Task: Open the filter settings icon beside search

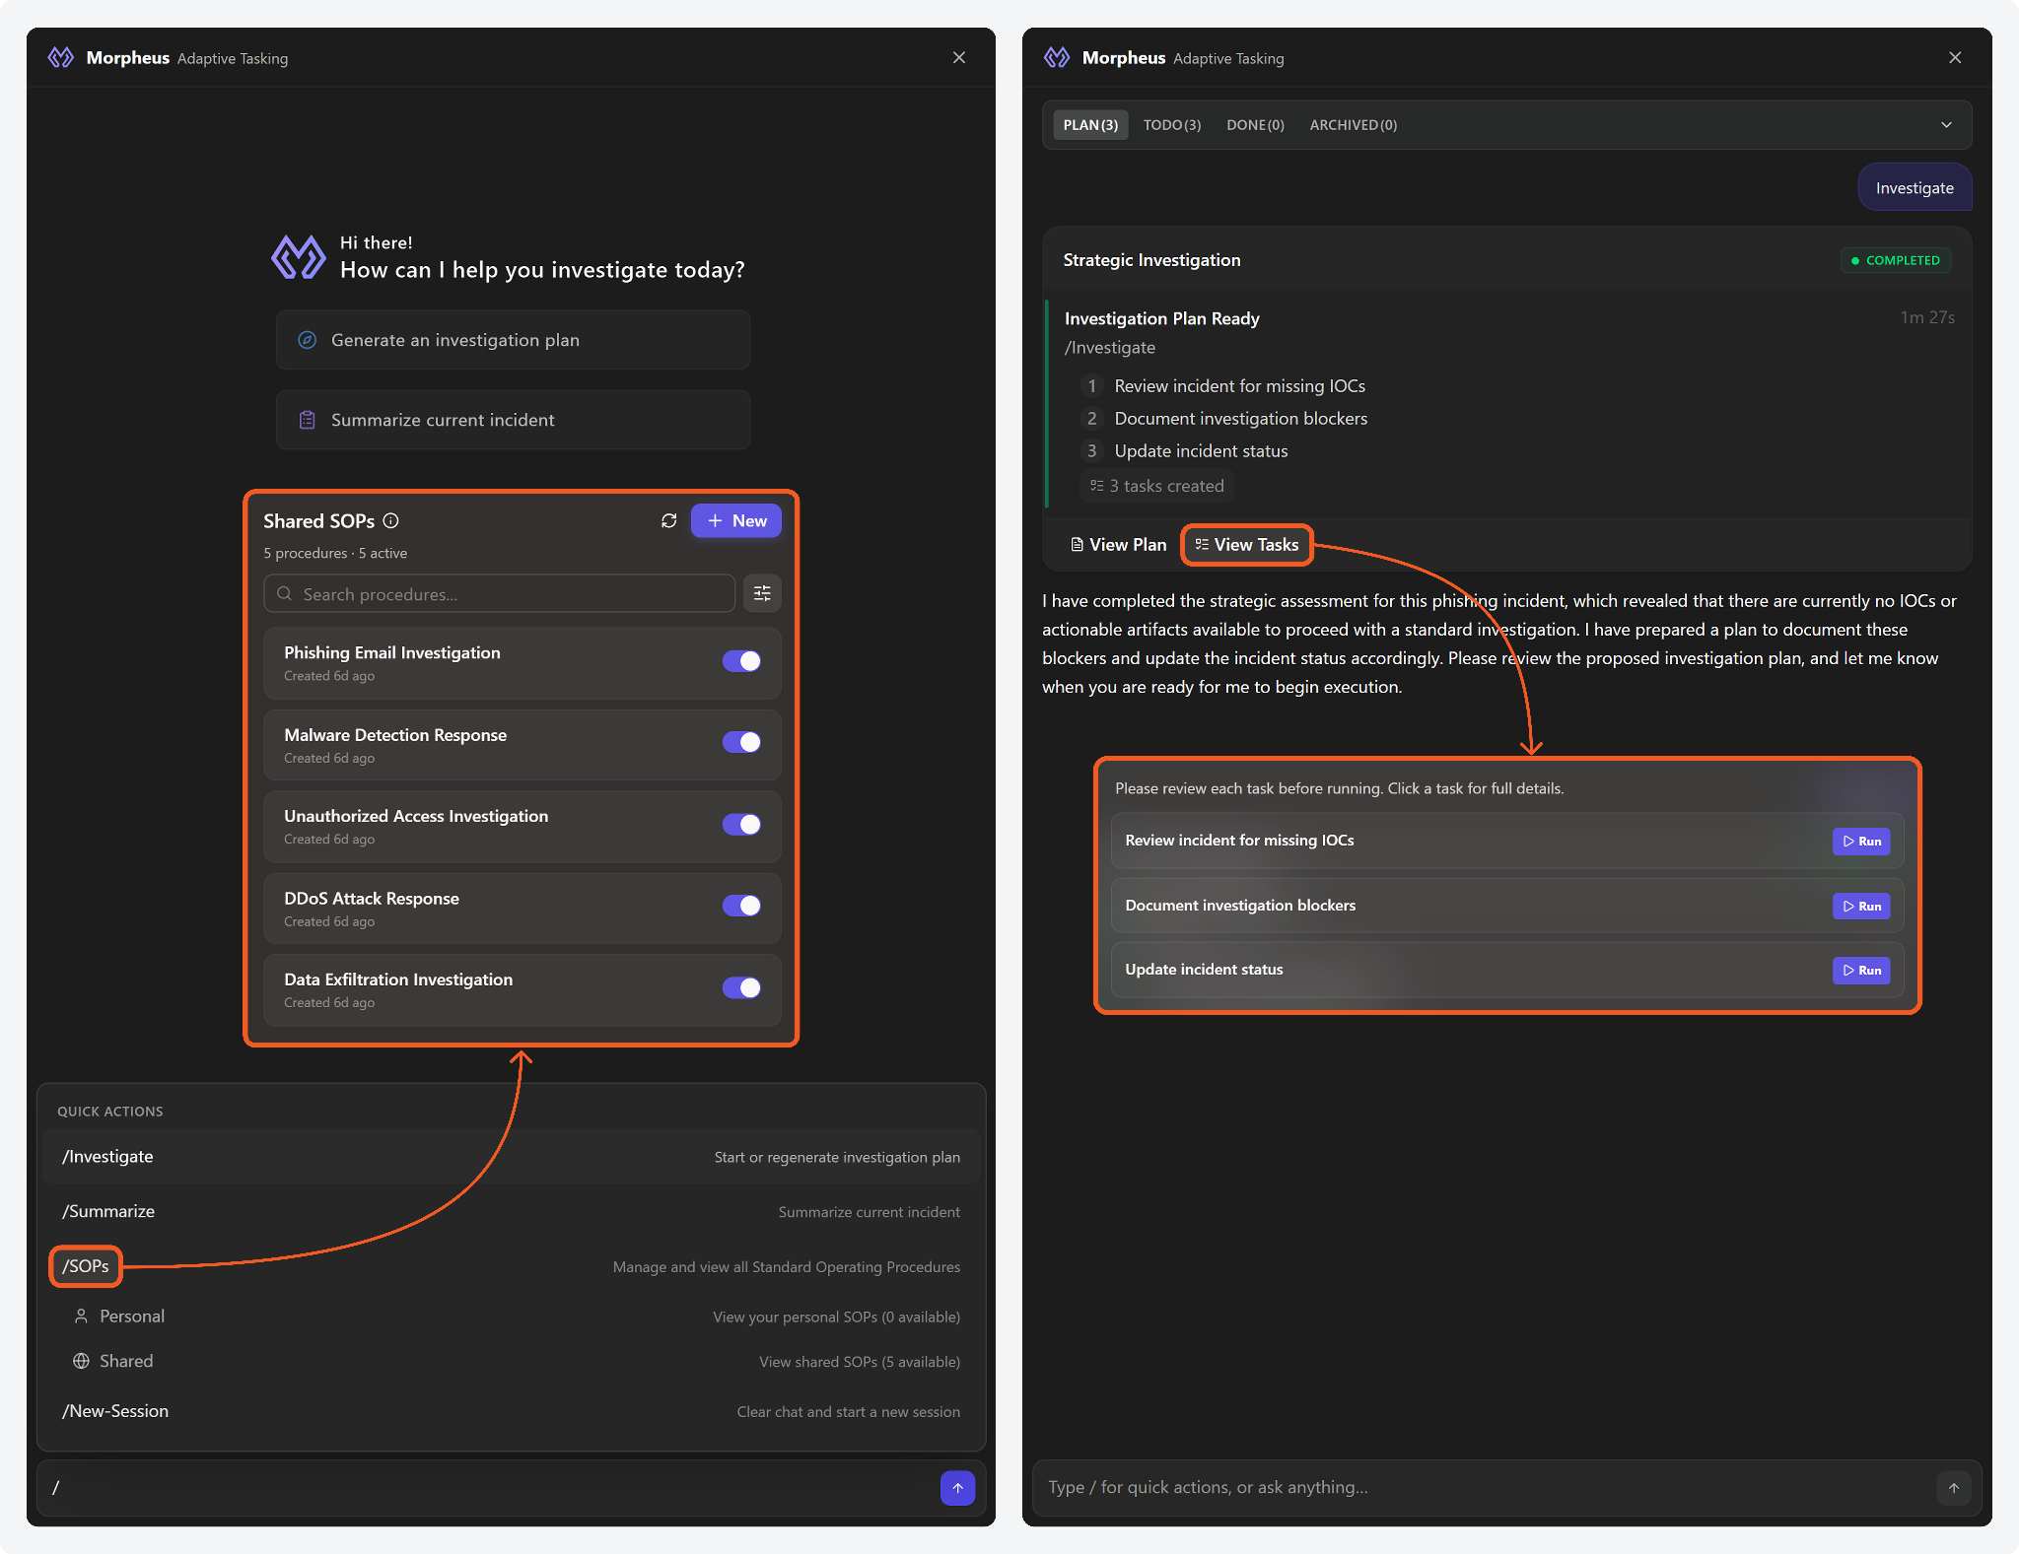Action: 762,593
